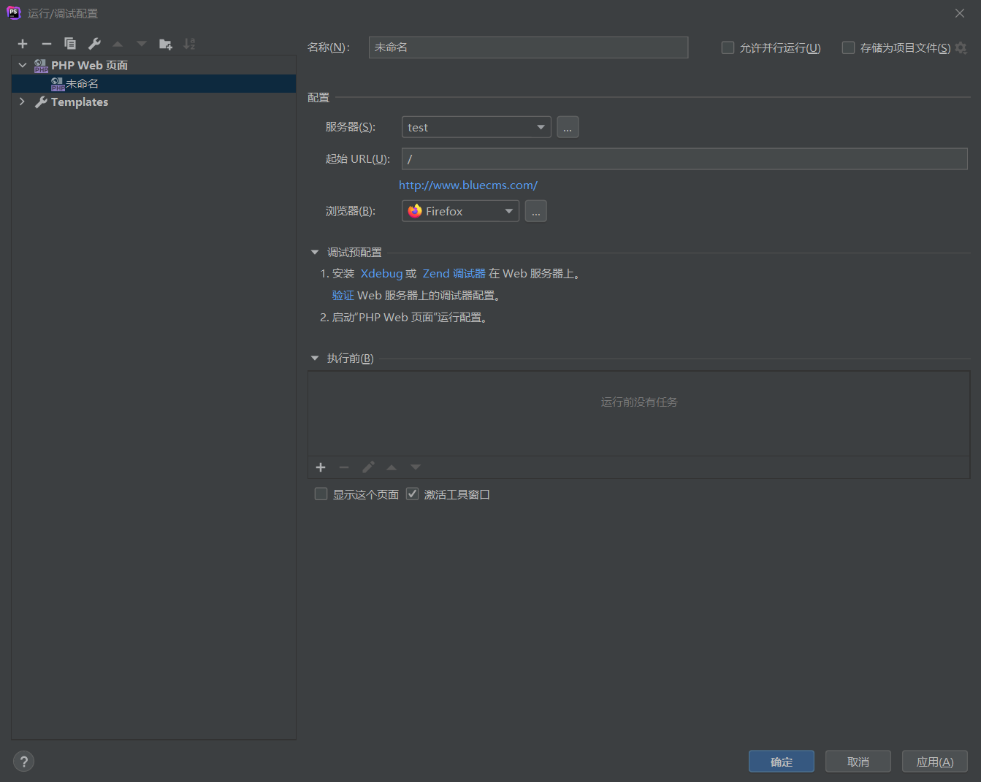This screenshot has height=782, width=981.
Task: Collapse the 执行前 section
Action: point(315,359)
